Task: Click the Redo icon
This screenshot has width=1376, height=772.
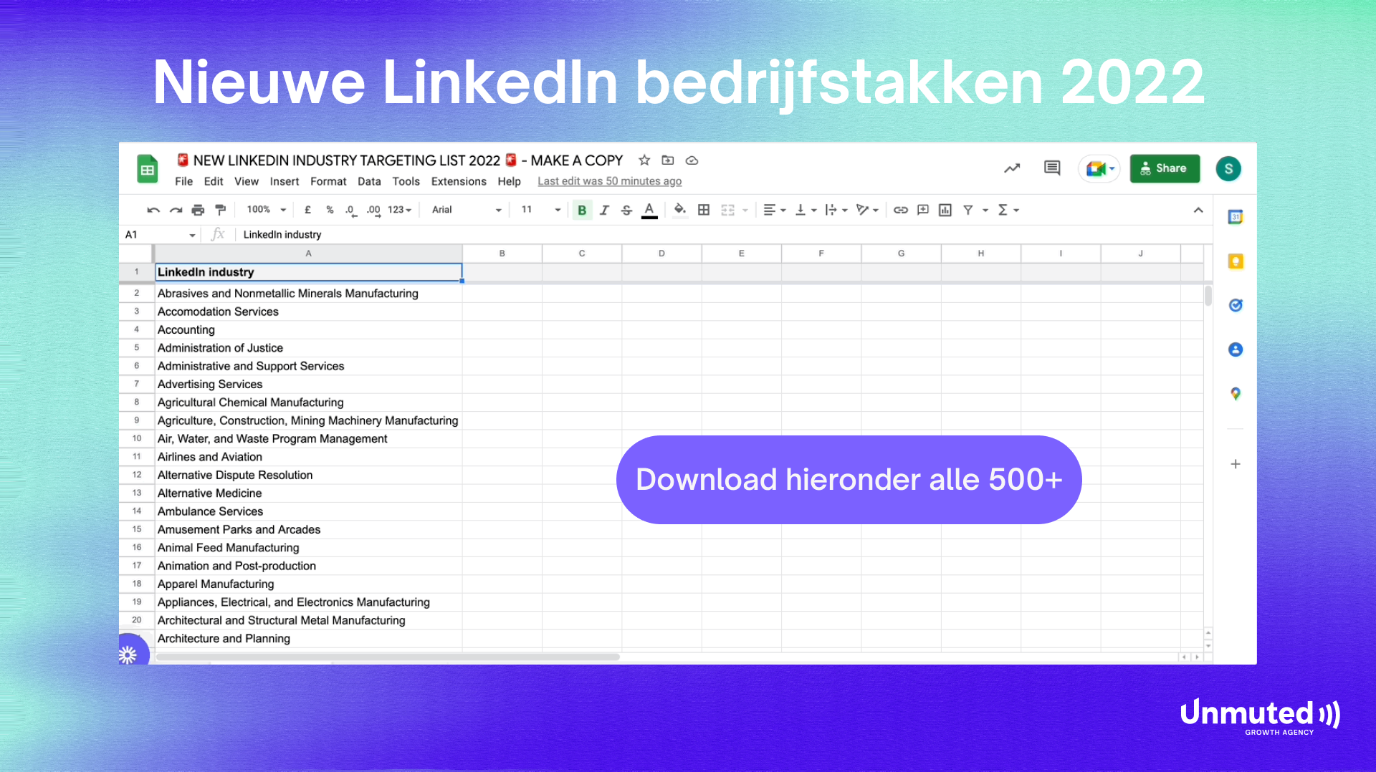Action: click(x=176, y=210)
